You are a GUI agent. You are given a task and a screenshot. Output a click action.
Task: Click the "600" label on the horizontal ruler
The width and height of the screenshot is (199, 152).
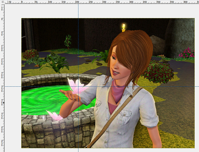pos(186,2)
